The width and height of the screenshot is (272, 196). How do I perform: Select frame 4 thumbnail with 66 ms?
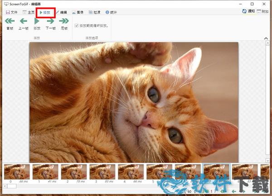[131, 172]
